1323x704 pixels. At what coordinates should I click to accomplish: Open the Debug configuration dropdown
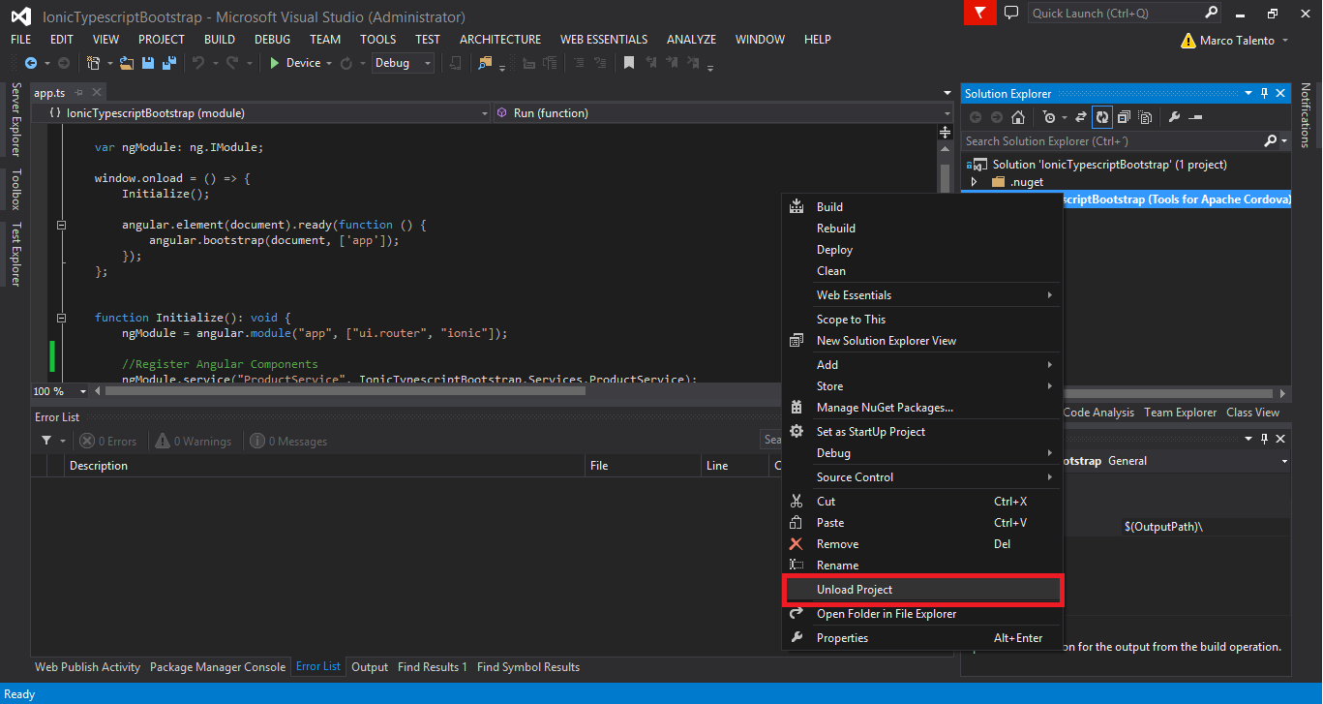tap(427, 63)
